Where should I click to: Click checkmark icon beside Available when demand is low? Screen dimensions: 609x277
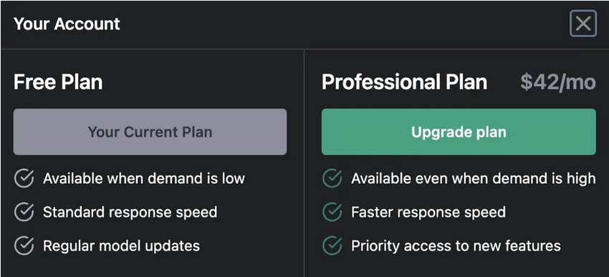24,178
